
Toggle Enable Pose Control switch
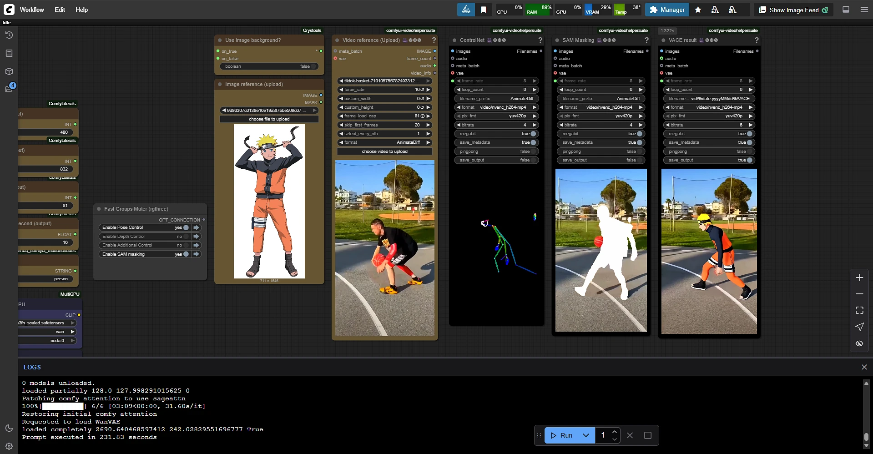(186, 227)
